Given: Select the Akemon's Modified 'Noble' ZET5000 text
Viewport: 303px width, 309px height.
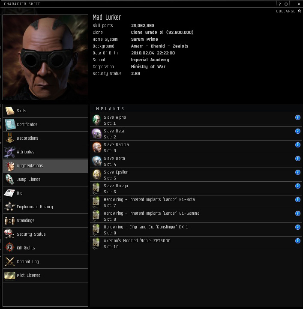Looking at the screenshot, I should point(137,240).
